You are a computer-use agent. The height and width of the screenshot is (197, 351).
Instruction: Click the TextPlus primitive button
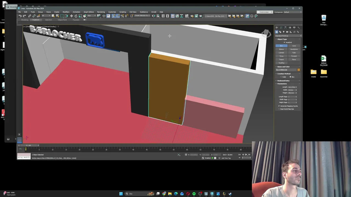pos(282,63)
